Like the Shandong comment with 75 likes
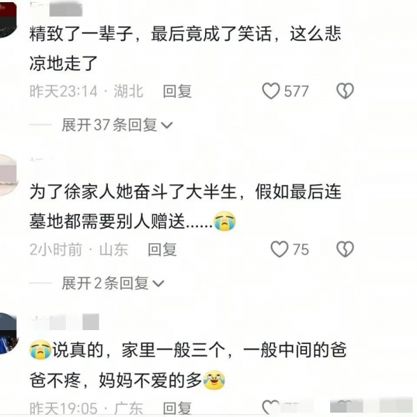 pos(279,250)
